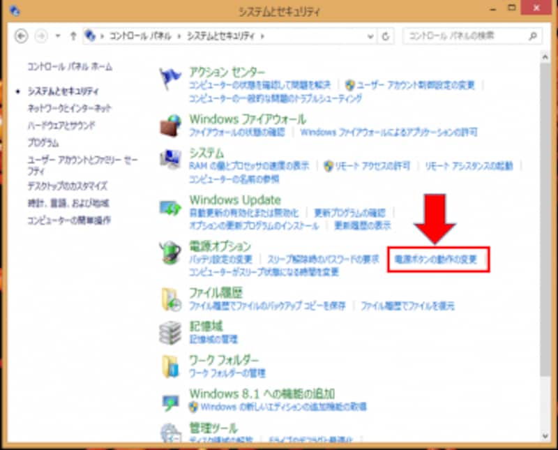Image resolution: width=558 pixels, height=450 pixels.
Task: Open 更新履歴の表示 link
Action: point(362,225)
